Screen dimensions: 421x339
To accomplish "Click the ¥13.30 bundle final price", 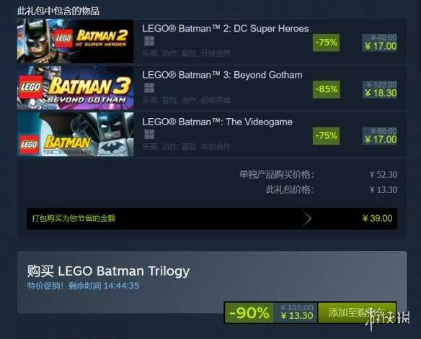I will (x=297, y=316).
